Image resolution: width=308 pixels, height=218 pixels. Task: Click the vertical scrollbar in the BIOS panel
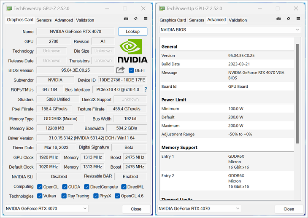tap(297, 93)
